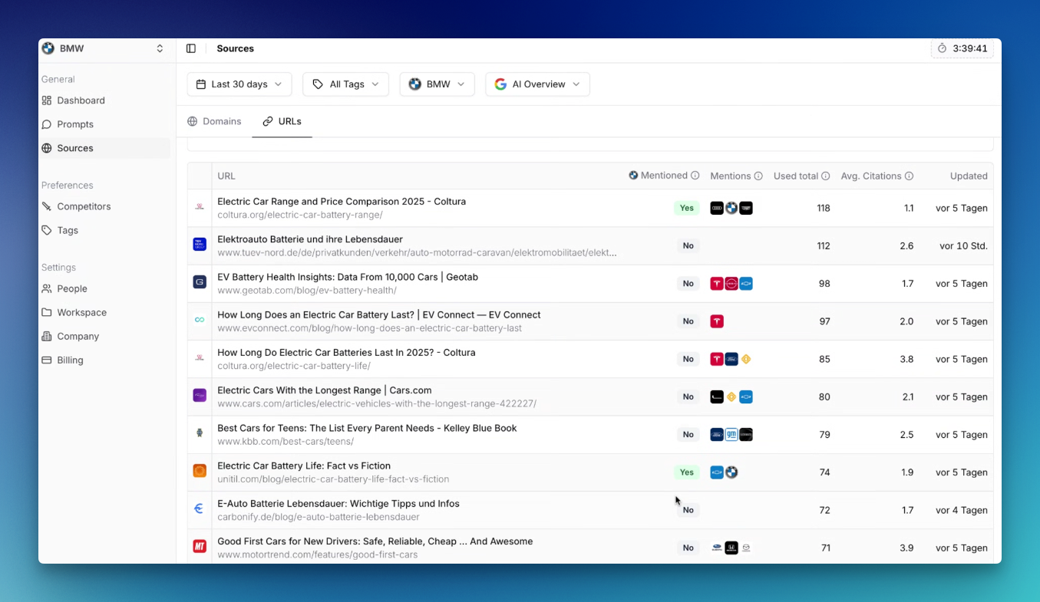Screen dimensions: 1040x602
Task: Open 'EV Battery Health Insights' Geotab link
Action: pyautogui.click(x=348, y=277)
